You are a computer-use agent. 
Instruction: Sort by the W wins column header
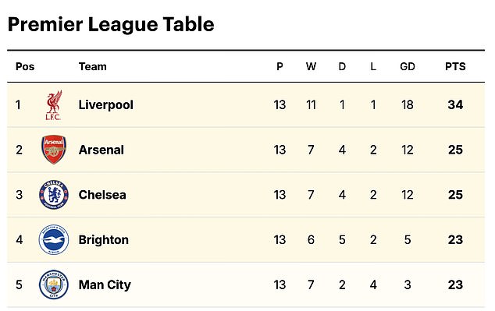(x=311, y=66)
